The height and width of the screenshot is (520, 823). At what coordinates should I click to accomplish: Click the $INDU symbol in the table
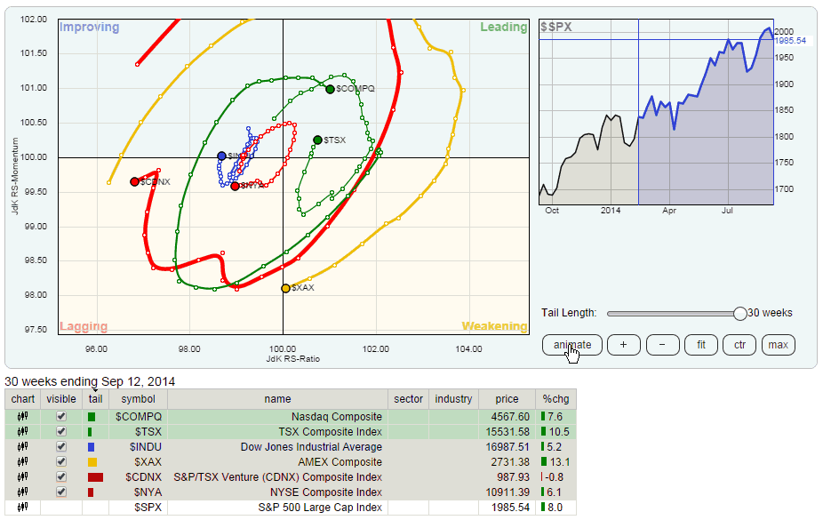146,447
